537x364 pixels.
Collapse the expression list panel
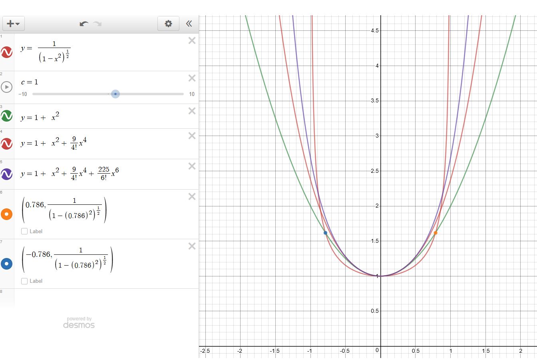[x=189, y=24]
